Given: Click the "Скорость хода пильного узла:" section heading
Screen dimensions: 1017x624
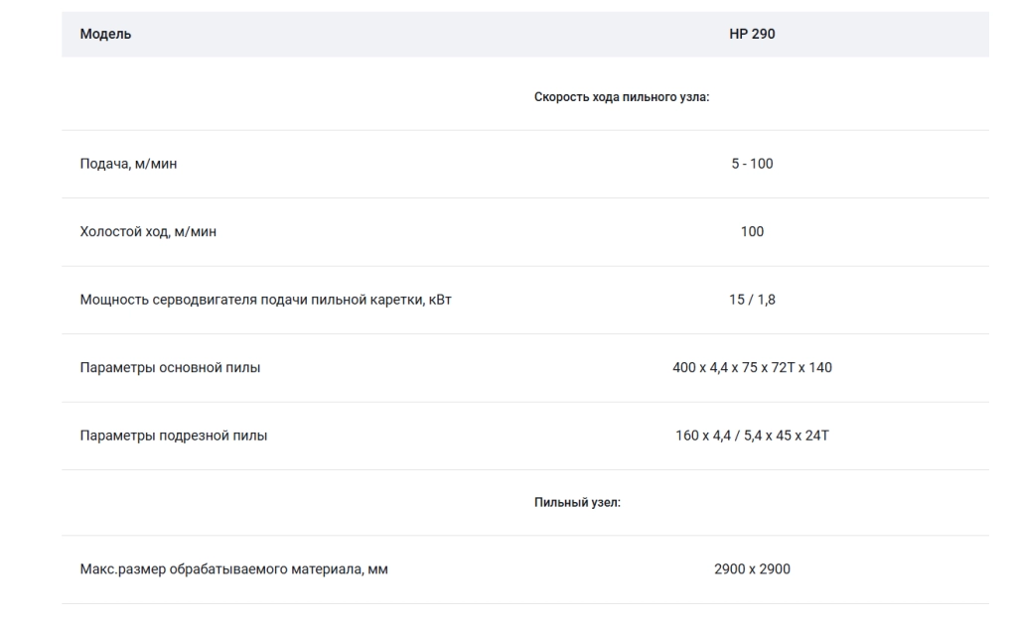Looking at the screenshot, I should click(622, 97).
